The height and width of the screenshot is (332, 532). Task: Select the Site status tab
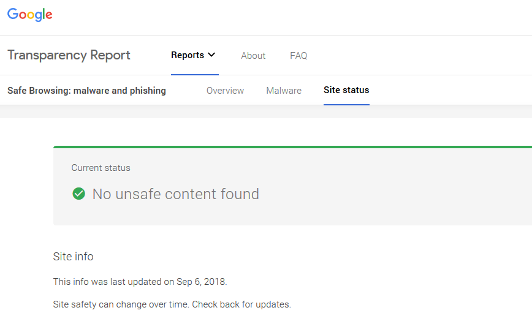click(346, 90)
